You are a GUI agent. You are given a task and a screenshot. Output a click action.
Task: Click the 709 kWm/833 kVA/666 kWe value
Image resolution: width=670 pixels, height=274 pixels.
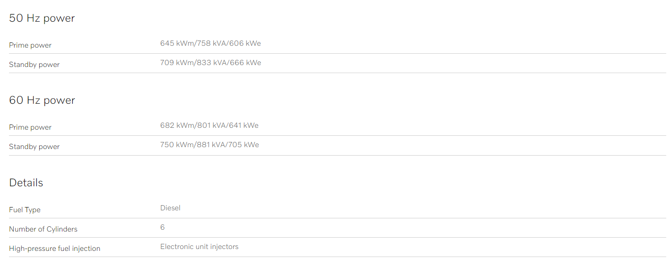(210, 63)
